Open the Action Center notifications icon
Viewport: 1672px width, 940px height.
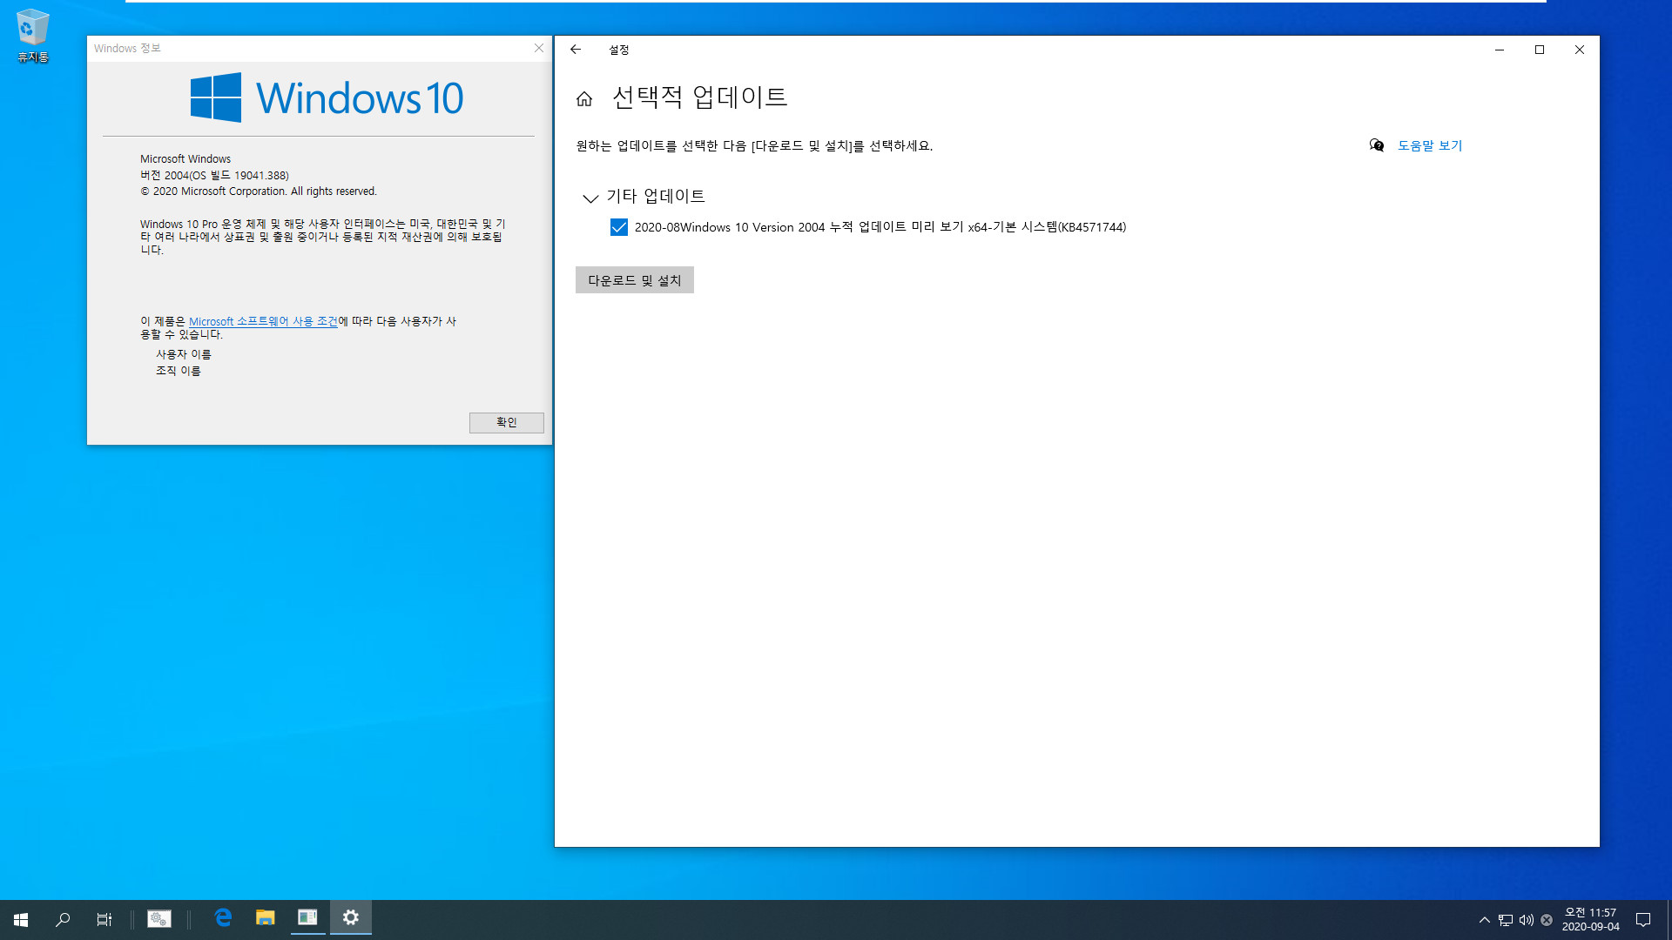[x=1643, y=919]
